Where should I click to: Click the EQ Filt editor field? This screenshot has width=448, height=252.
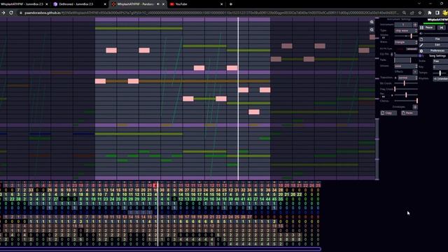(x=406, y=54)
